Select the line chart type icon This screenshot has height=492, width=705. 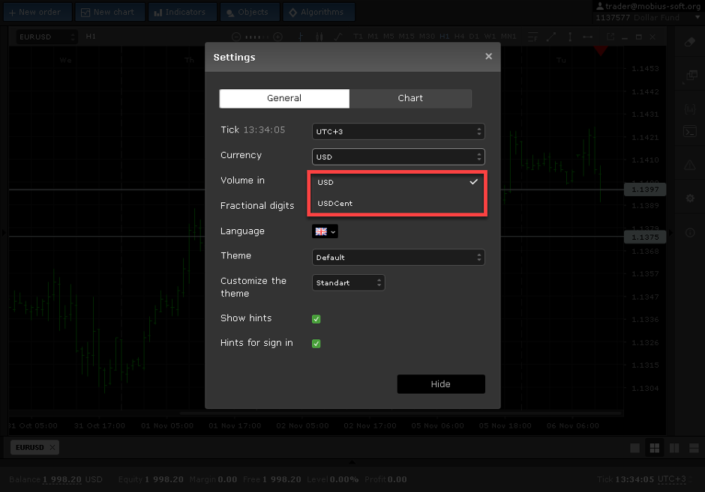tap(338, 37)
